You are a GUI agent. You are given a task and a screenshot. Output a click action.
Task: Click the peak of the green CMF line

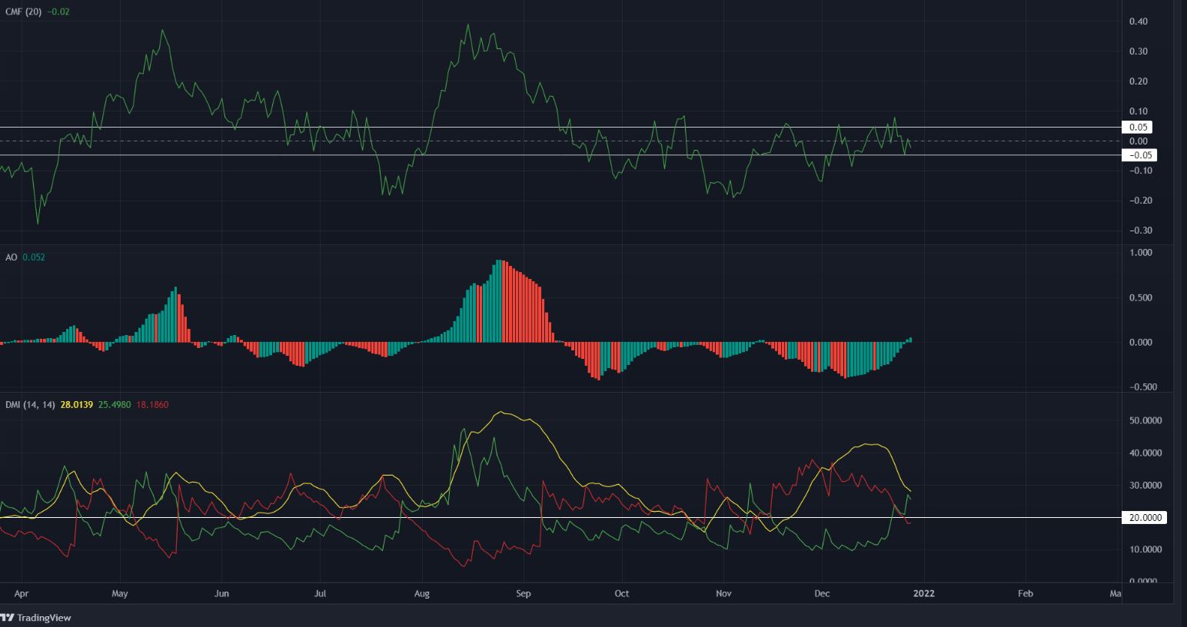point(467,25)
